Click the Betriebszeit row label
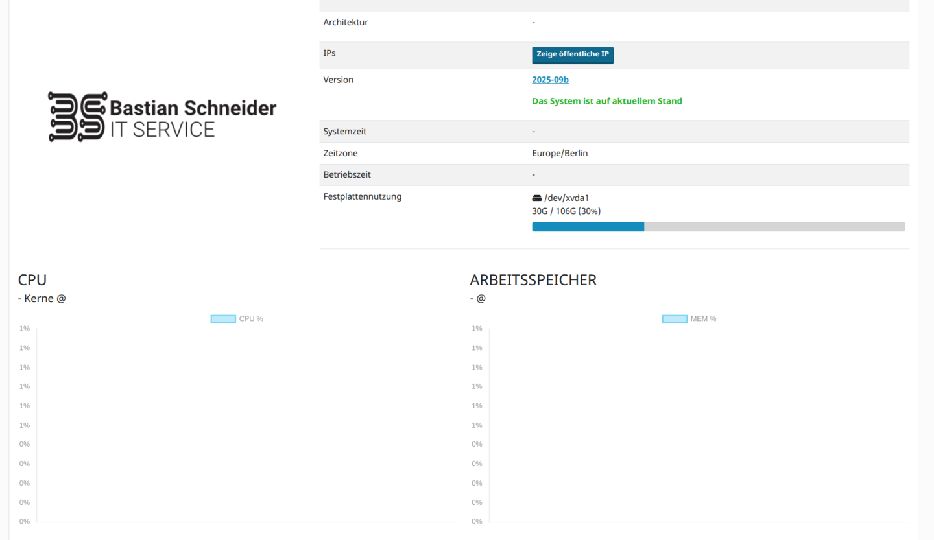This screenshot has width=934, height=540. (347, 174)
